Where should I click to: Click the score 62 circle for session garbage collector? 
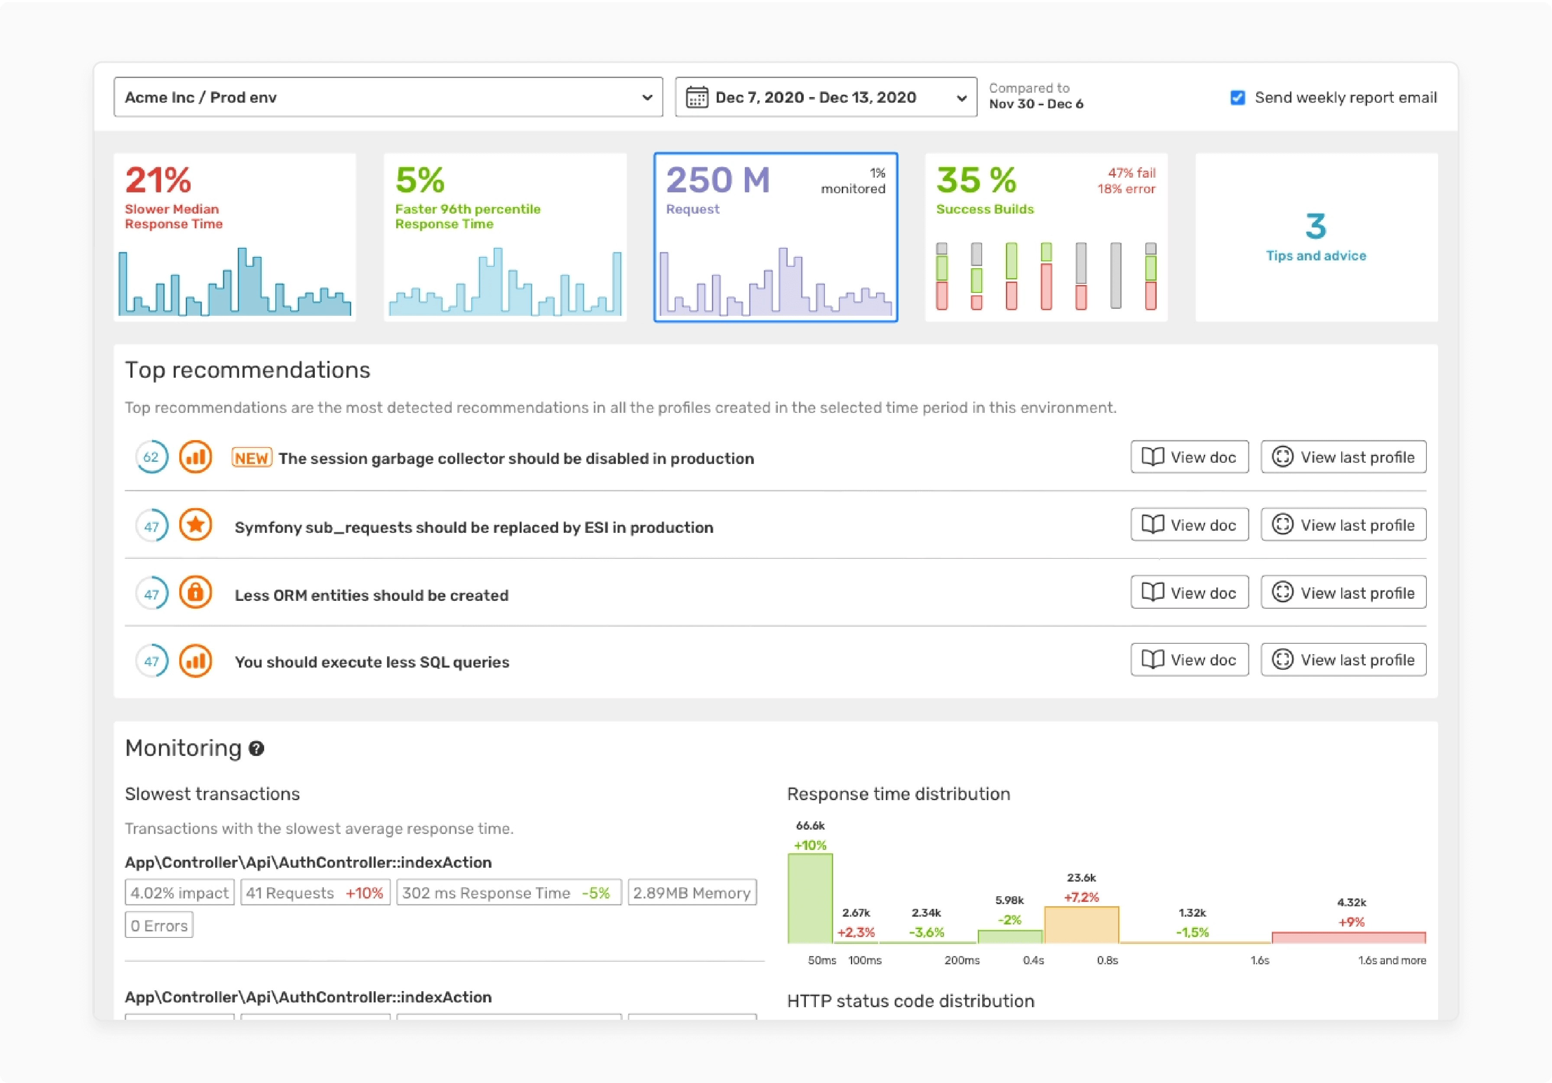pyautogui.click(x=152, y=457)
